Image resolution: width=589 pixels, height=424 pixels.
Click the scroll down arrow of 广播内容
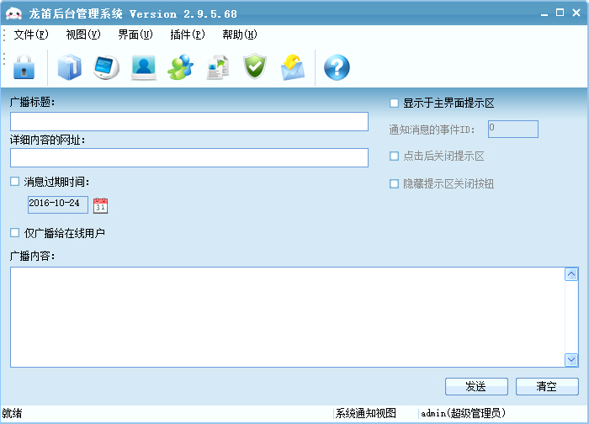click(571, 360)
